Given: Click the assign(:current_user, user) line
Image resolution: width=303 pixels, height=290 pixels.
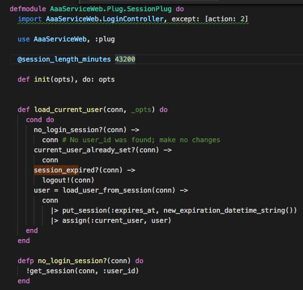Looking at the screenshot, I should pos(111,221).
